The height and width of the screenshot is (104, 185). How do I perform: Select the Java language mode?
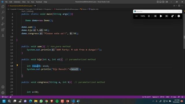(173, 97)
